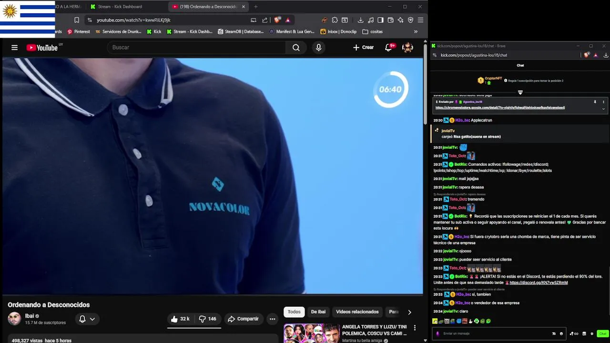Open the YouTube guide hamburger menu

[x=14, y=48]
